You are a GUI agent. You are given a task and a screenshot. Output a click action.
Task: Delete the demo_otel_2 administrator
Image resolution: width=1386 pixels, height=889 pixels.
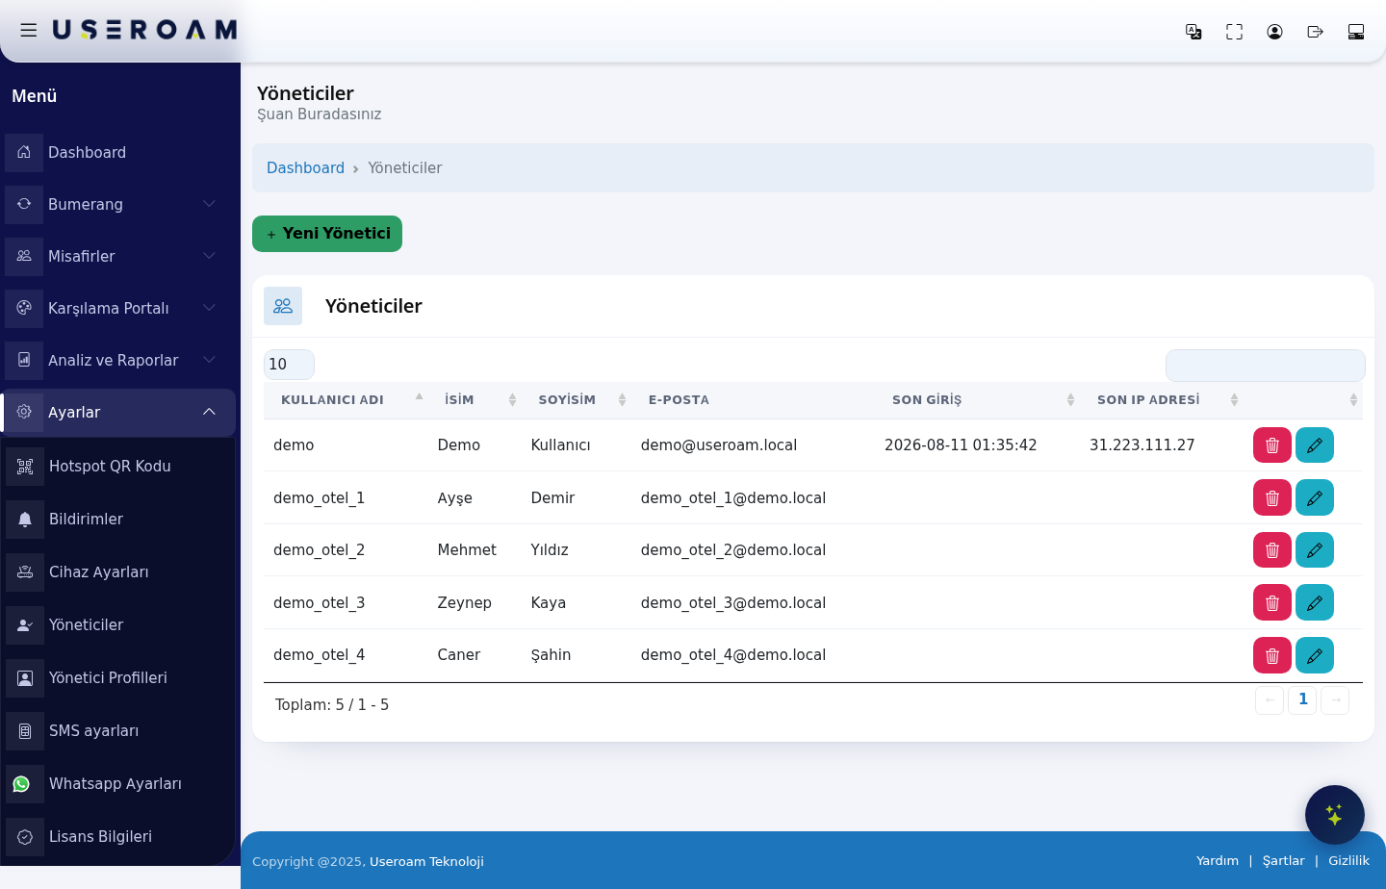click(x=1272, y=550)
